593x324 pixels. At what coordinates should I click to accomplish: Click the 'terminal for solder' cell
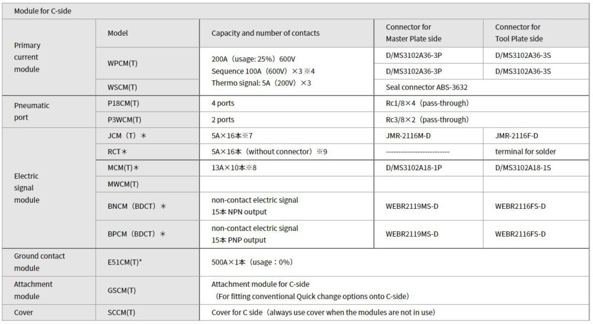click(x=536, y=152)
